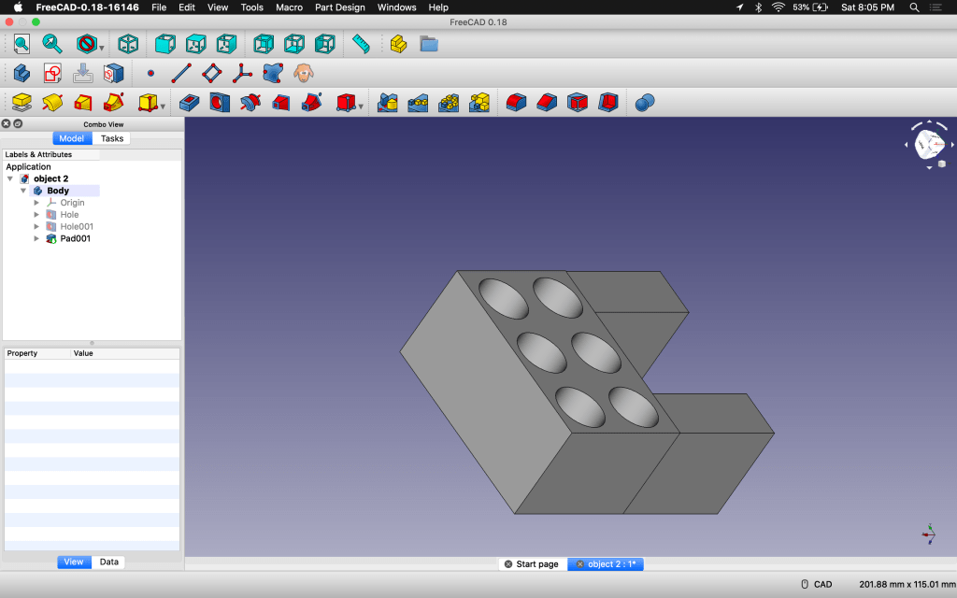Create a Datum line
Screen dimensions: 957x598
click(181, 73)
